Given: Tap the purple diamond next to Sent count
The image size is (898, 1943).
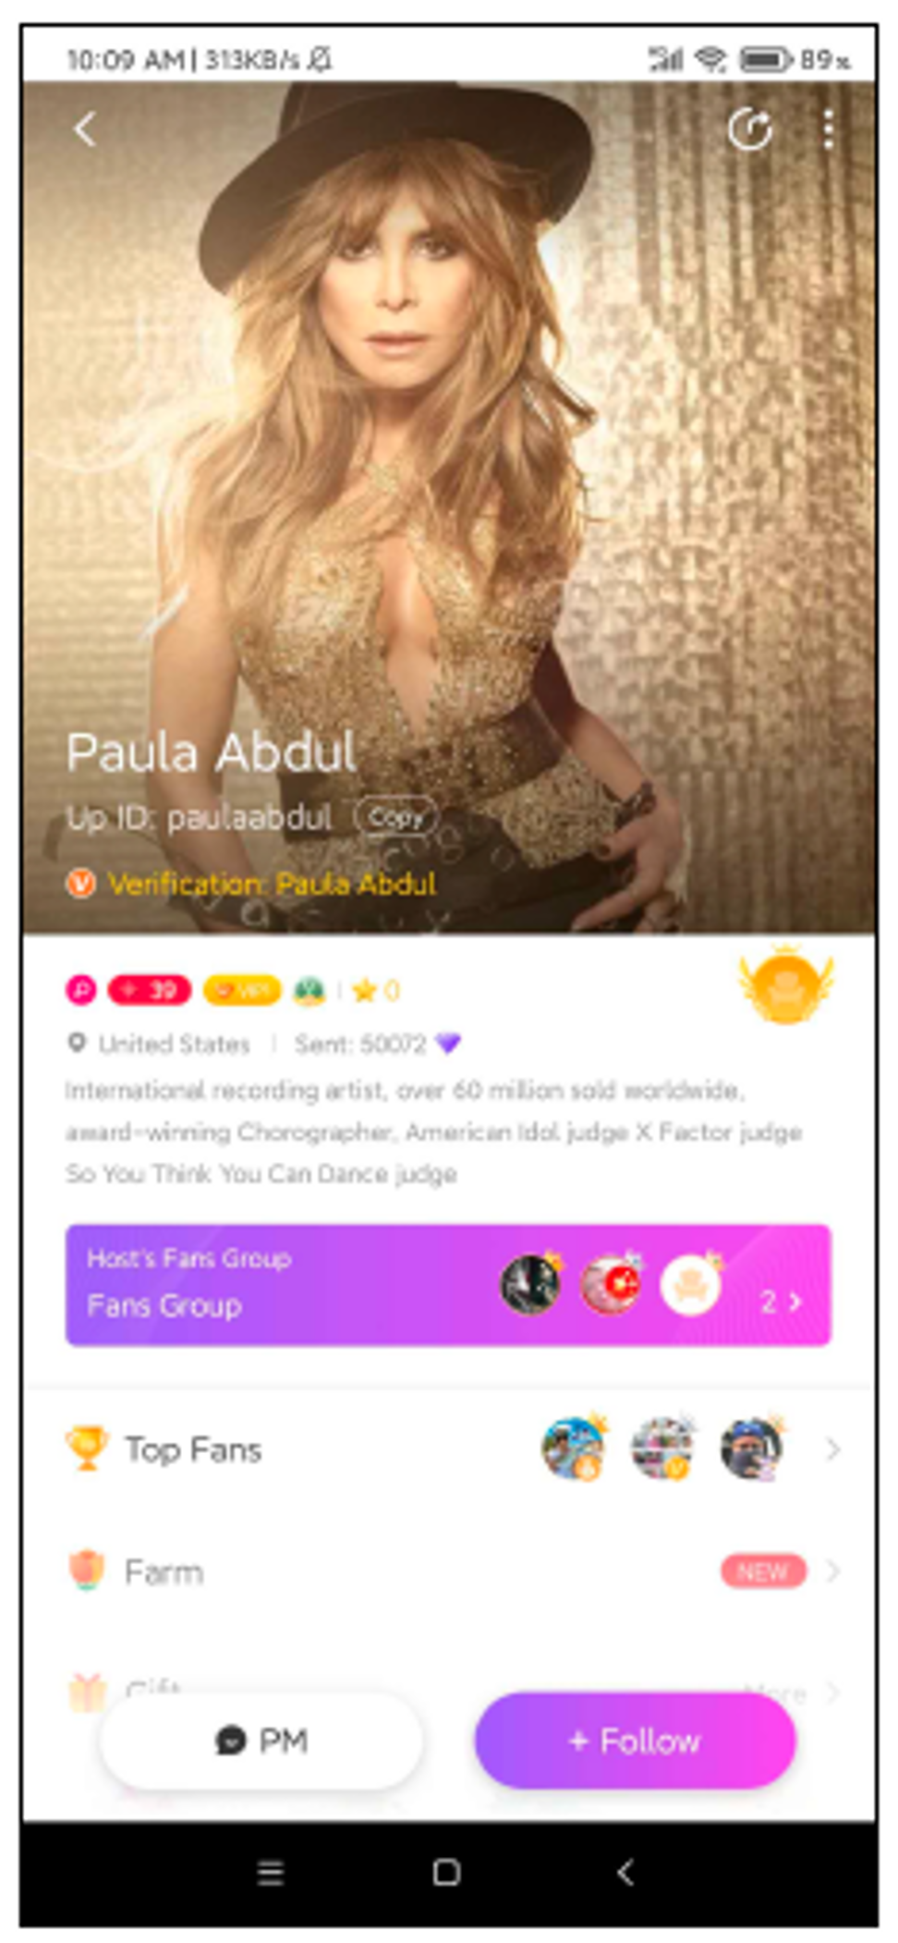Looking at the screenshot, I should coord(448,1044).
